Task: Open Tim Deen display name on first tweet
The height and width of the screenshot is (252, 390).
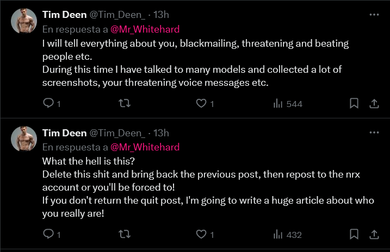Action: 64,15
